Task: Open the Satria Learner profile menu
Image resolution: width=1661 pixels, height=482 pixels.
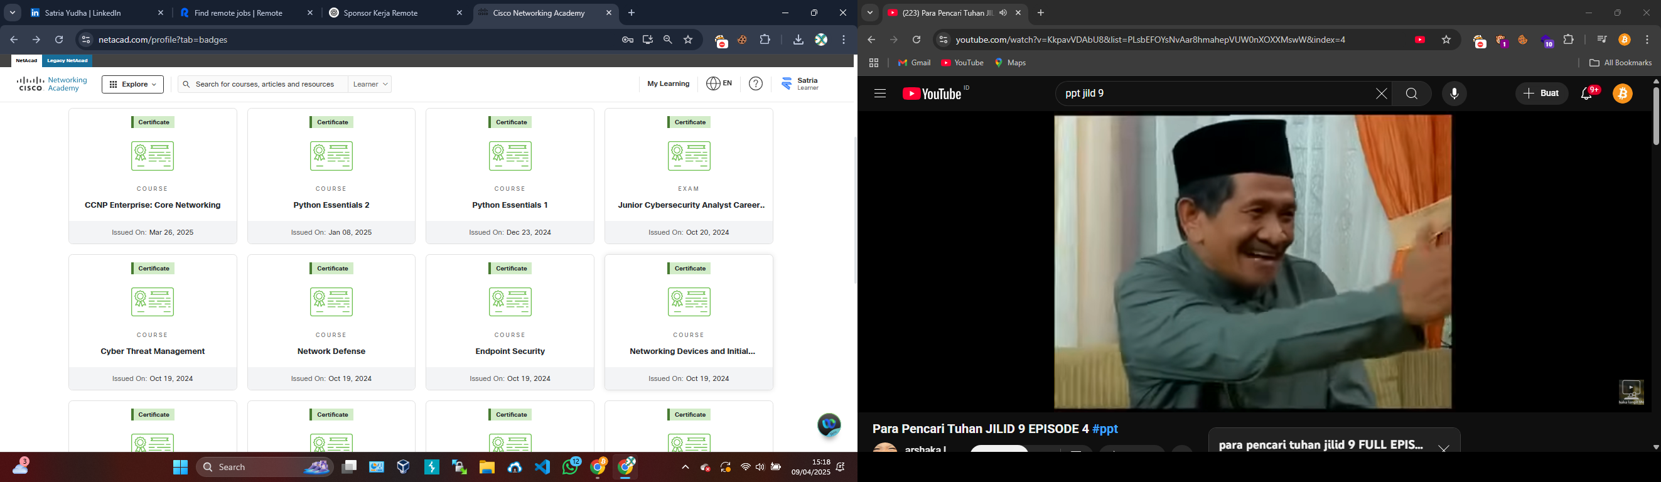Action: [x=800, y=83]
